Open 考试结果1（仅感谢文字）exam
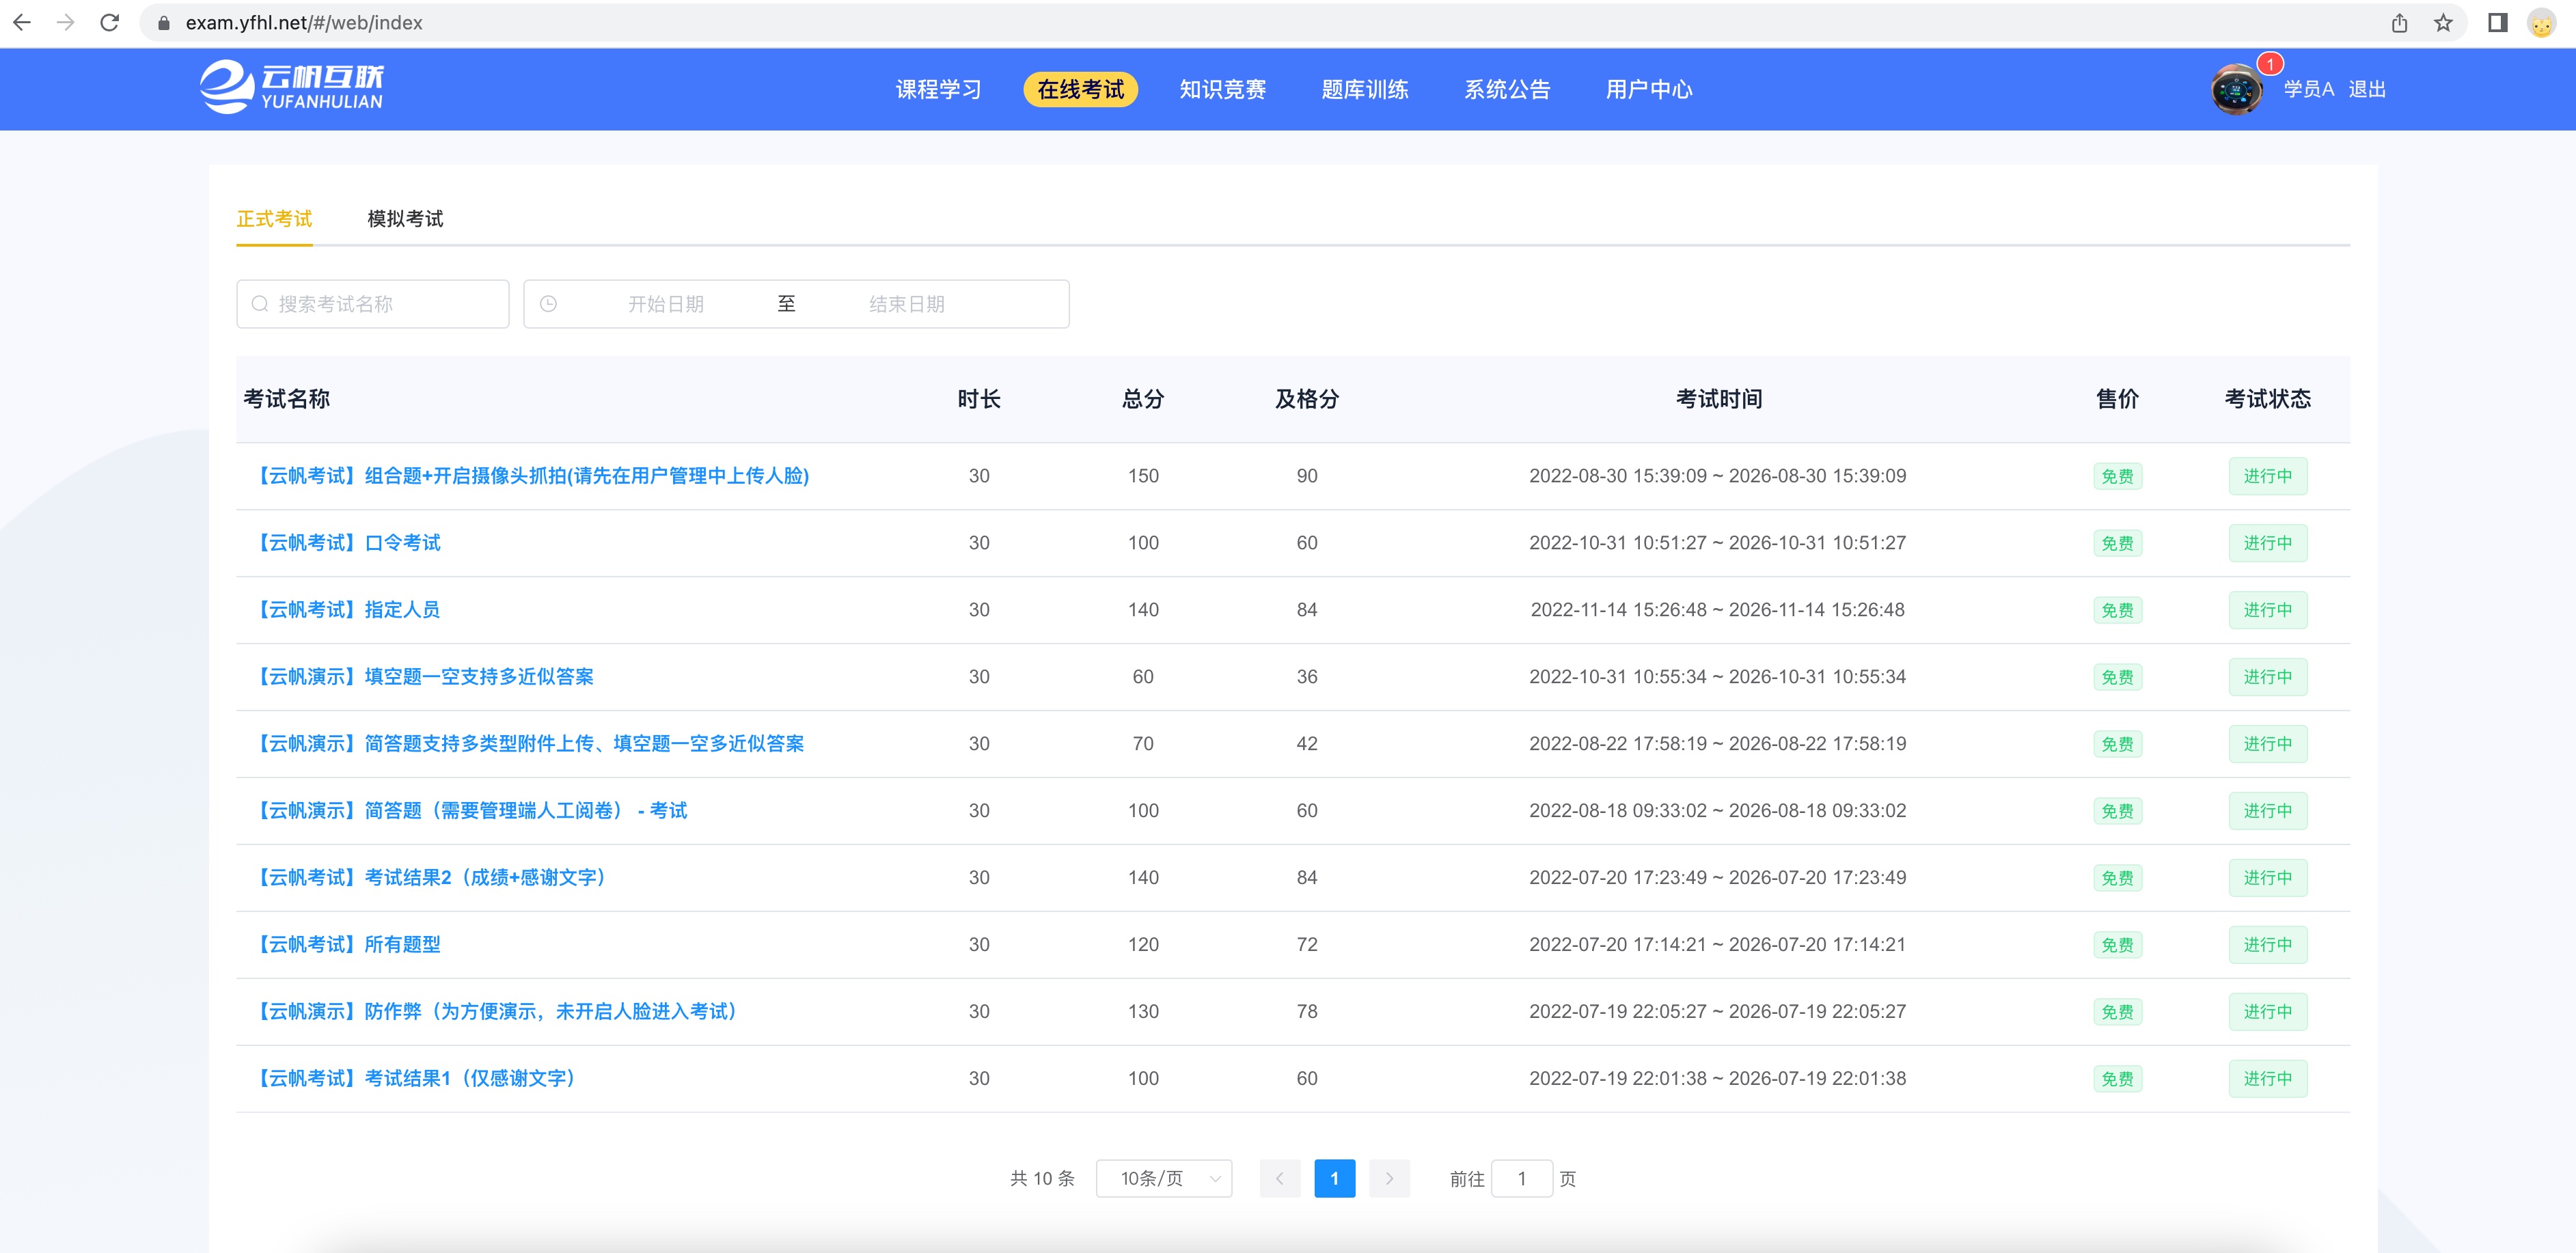The height and width of the screenshot is (1253, 2576). tap(415, 1079)
